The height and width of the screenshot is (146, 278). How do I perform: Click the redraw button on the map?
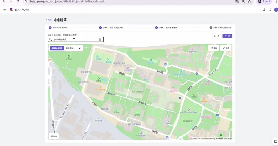click(214, 48)
